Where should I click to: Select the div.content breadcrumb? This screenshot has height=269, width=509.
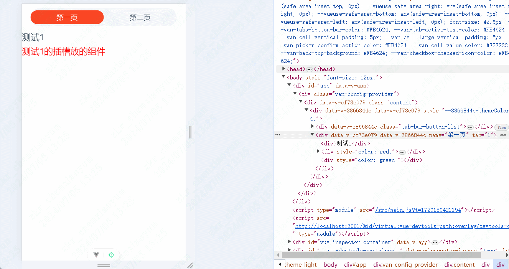pos(460,265)
